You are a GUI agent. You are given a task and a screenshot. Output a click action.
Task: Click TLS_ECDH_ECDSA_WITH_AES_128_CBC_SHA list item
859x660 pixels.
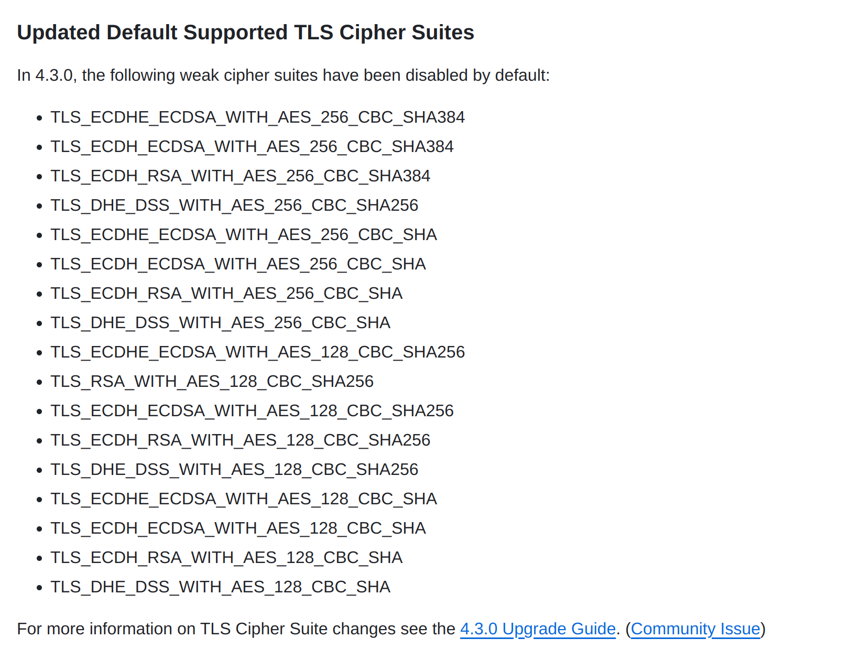(238, 528)
